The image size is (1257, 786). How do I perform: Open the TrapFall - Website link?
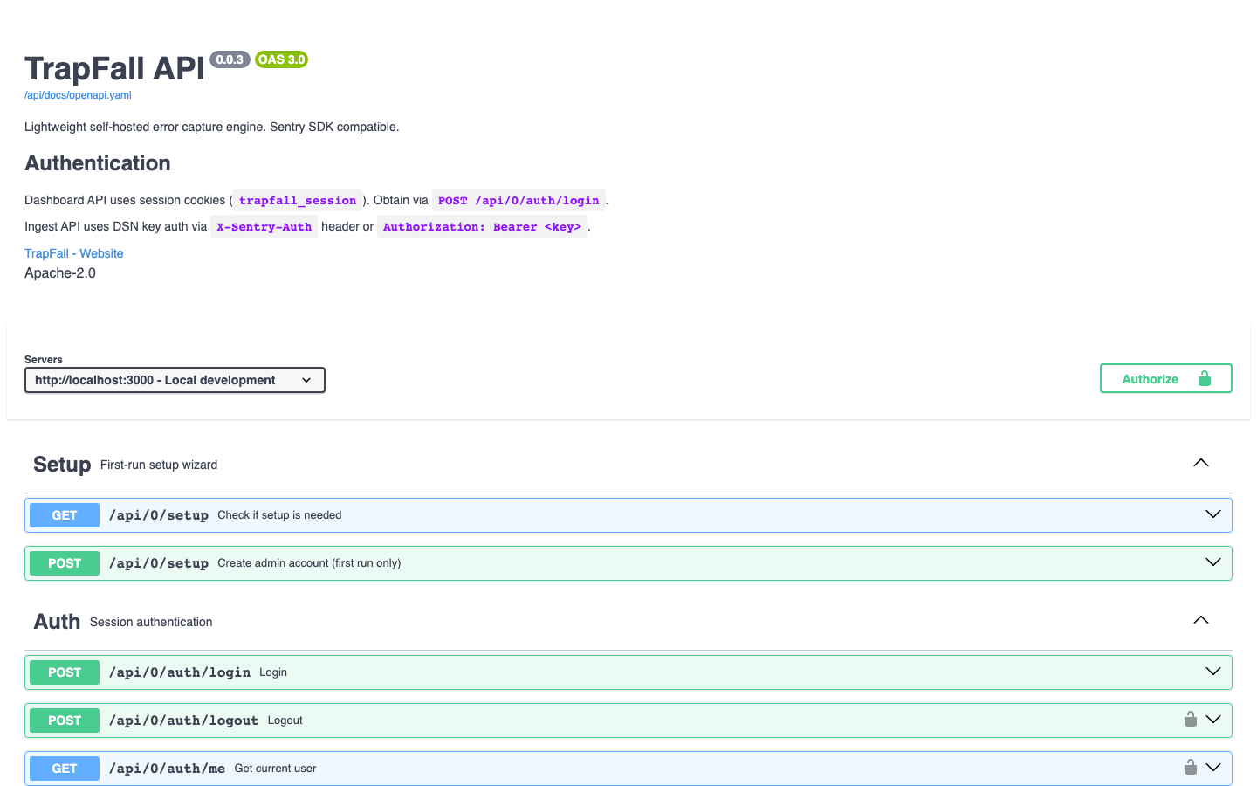(x=74, y=253)
